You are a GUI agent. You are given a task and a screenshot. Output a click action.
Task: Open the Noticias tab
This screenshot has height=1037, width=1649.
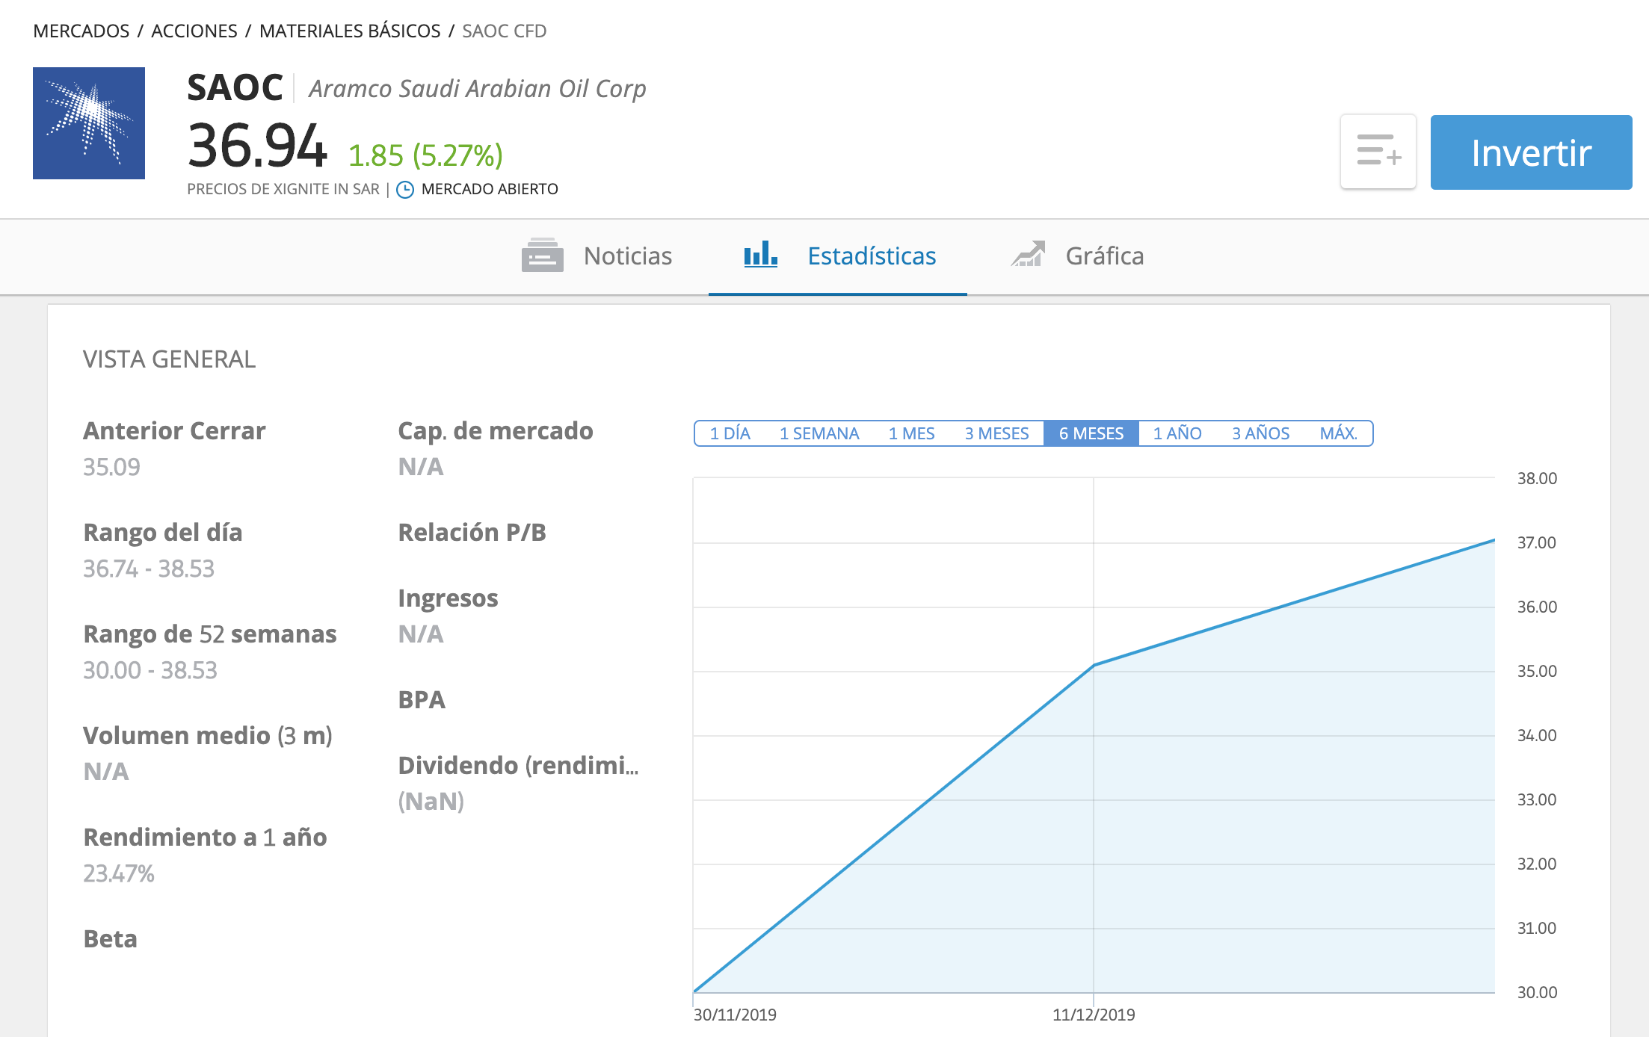point(627,256)
